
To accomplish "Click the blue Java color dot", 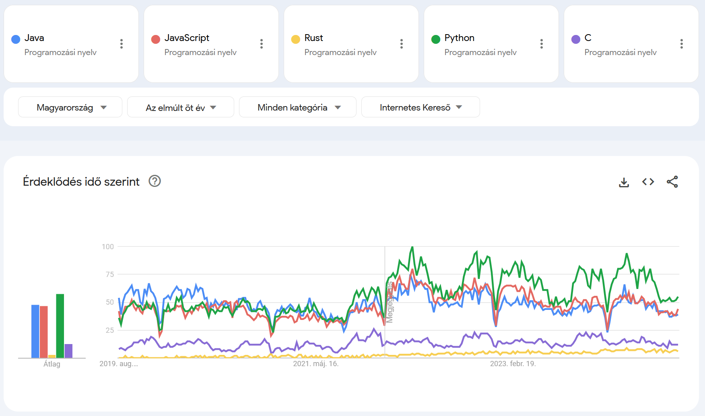I will click(x=16, y=39).
